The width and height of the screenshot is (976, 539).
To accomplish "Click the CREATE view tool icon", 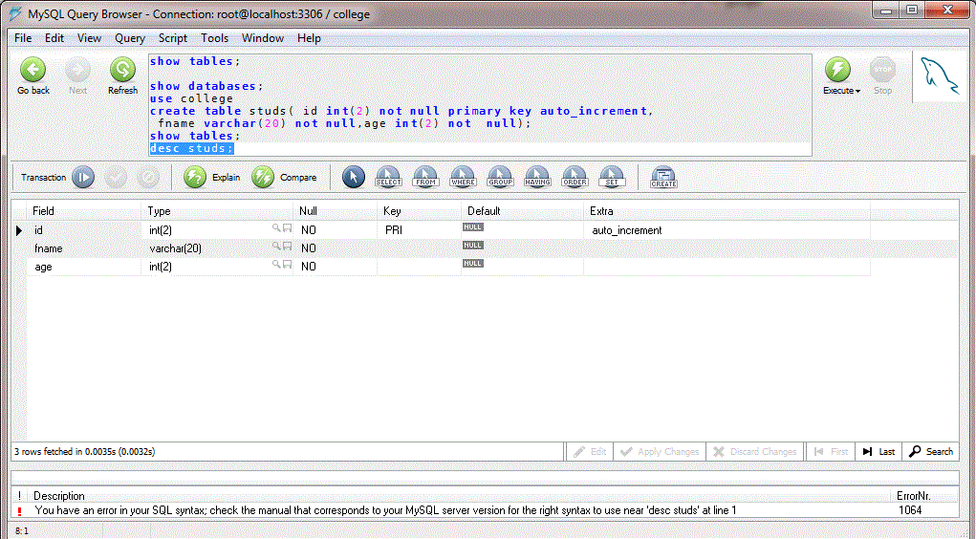I will coord(663,178).
